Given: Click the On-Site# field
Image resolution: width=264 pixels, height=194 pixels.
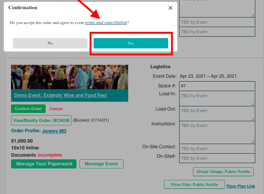Looking at the screenshot, I should 217,158.
